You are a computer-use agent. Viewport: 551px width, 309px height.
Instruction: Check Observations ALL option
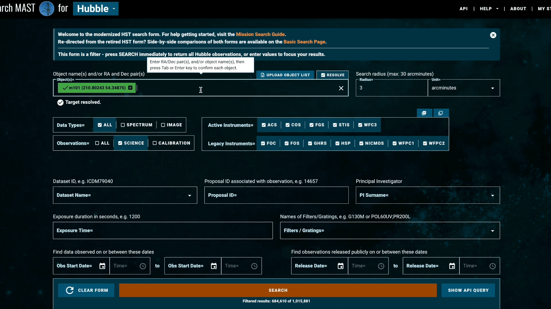click(102, 143)
